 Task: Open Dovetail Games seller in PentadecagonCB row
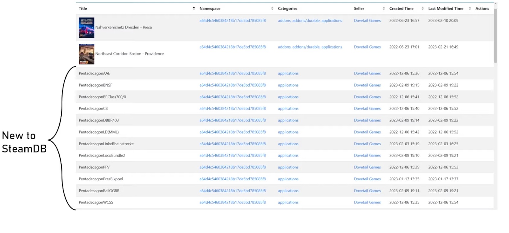point(367,108)
